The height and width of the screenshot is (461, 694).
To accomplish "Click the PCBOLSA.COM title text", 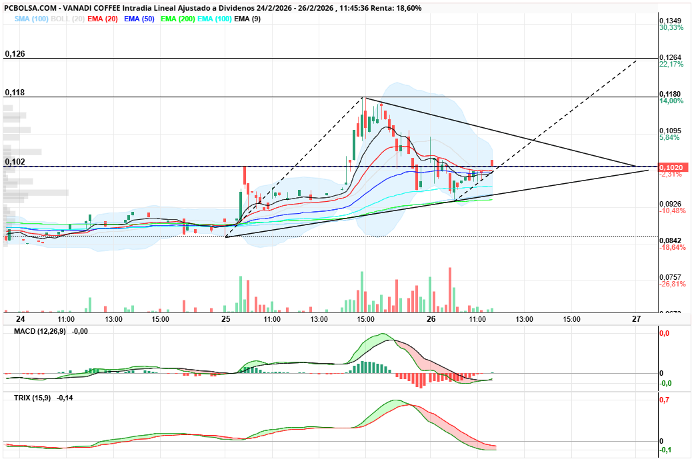I will click(x=30, y=8).
